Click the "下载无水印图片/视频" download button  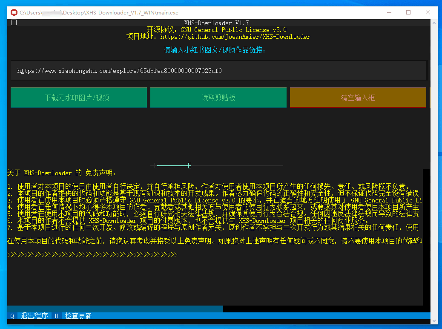point(78,97)
